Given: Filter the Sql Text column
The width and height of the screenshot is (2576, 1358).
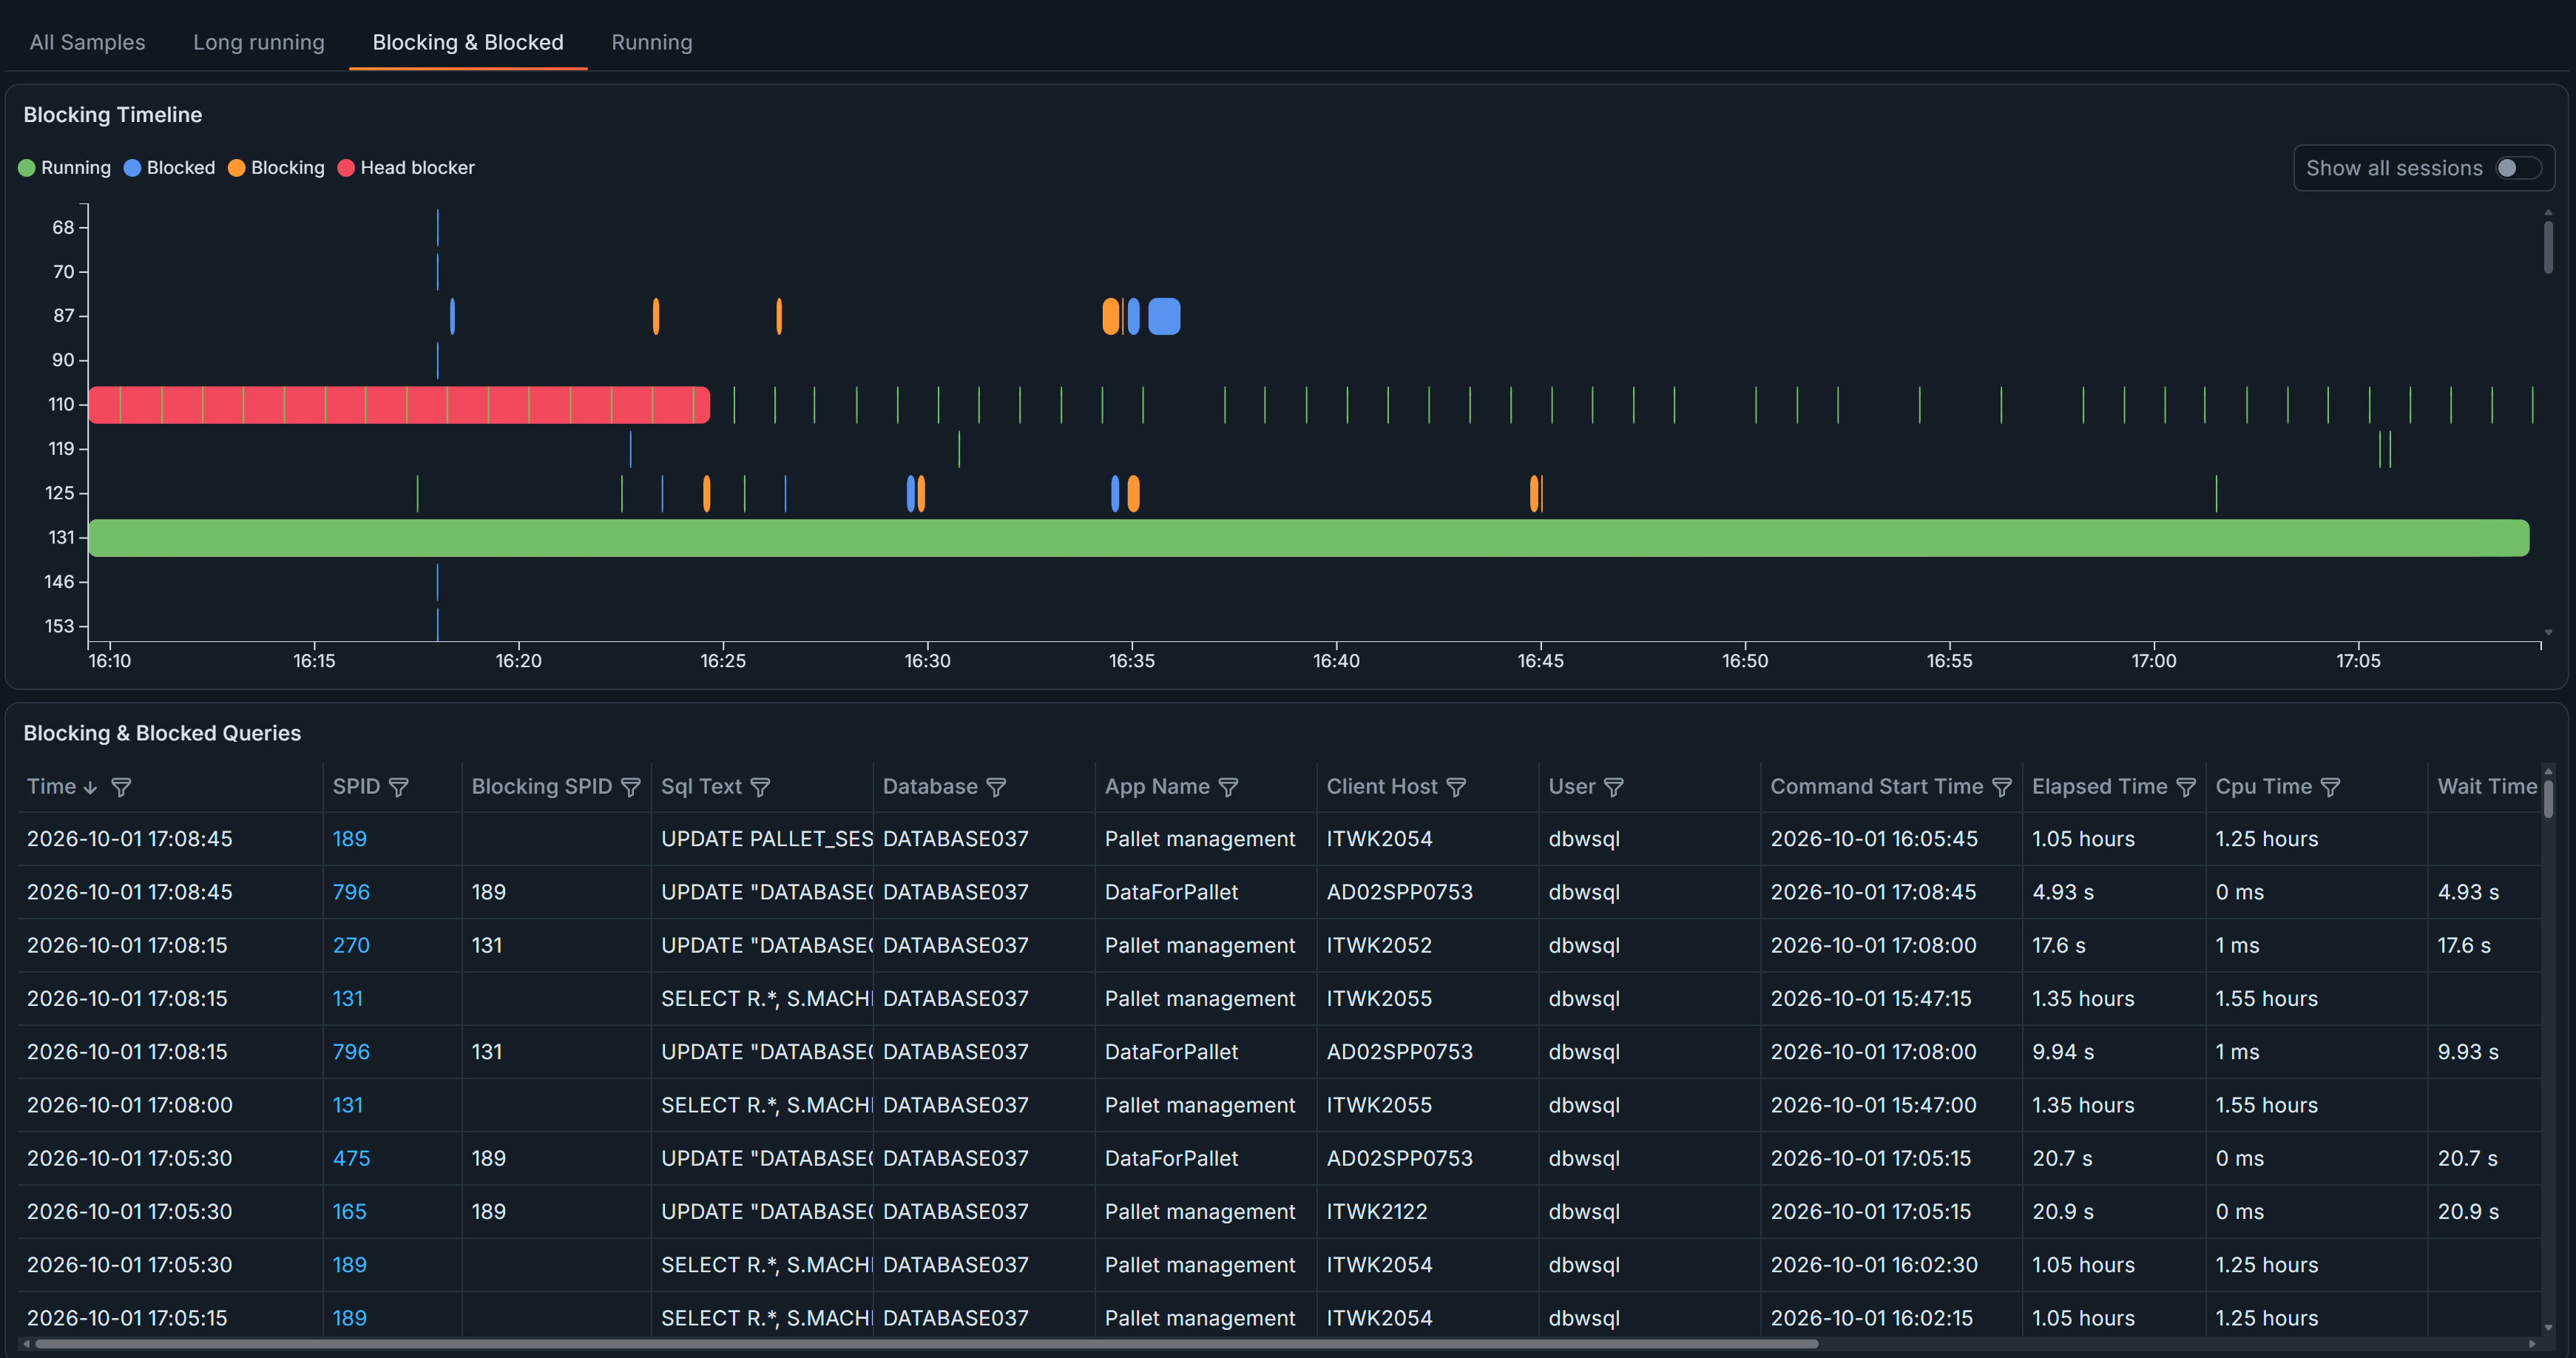Looking at the screenshot, I should [x=760, y=787].
